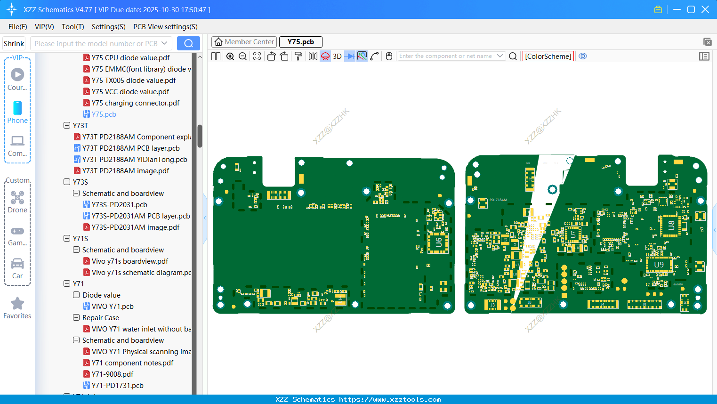Select the Car category
Image resolution: width=717 pixels, height=404 pixels.
(x=17, y=268)
